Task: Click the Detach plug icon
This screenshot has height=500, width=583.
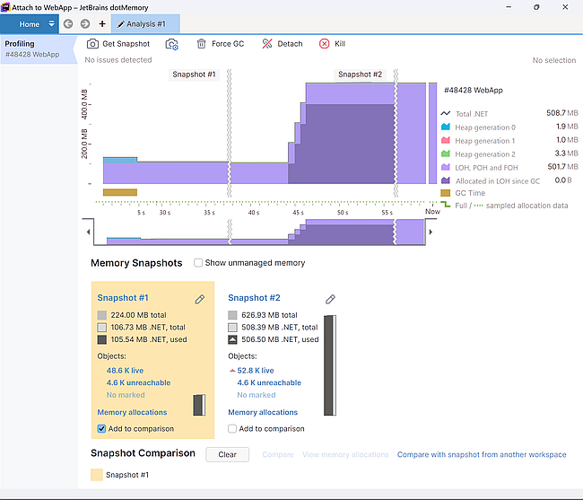Action: (x=267, y=44)
